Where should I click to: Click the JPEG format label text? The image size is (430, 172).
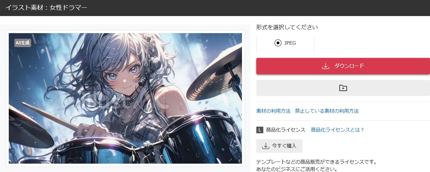[x=290, y=43]
